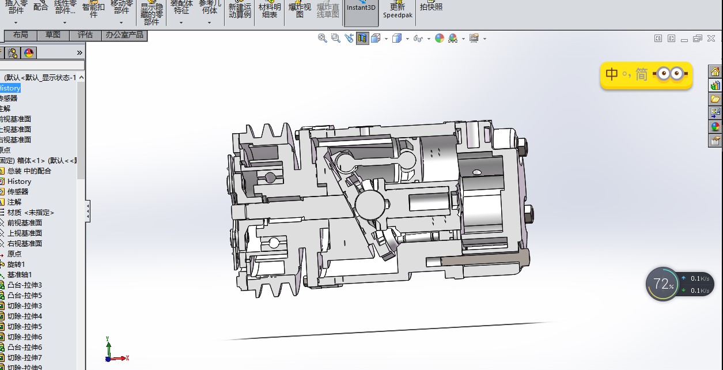The image size is (723, 370).
Task: Click Exploded View (爆炸视图) tool
Action: click(x=300, y=10)
